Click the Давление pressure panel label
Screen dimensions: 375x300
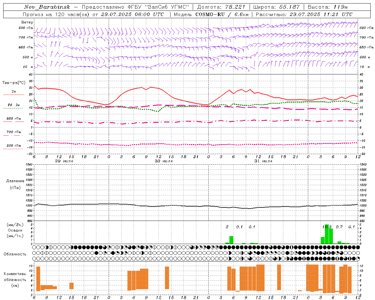[x=15, y=181]
